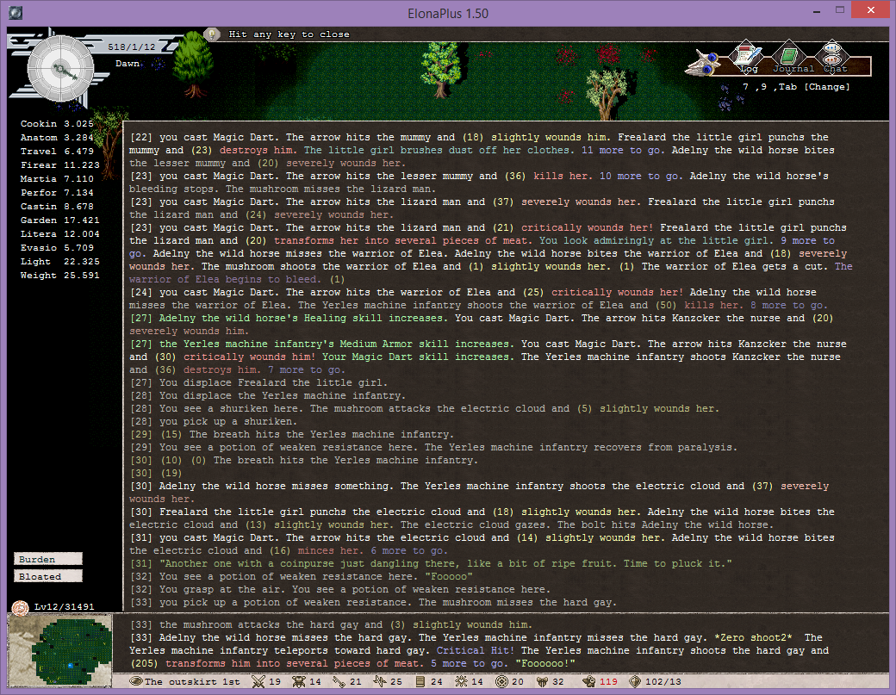
Task: Click the magic circle icon showing 20
Action: [501, 681]
